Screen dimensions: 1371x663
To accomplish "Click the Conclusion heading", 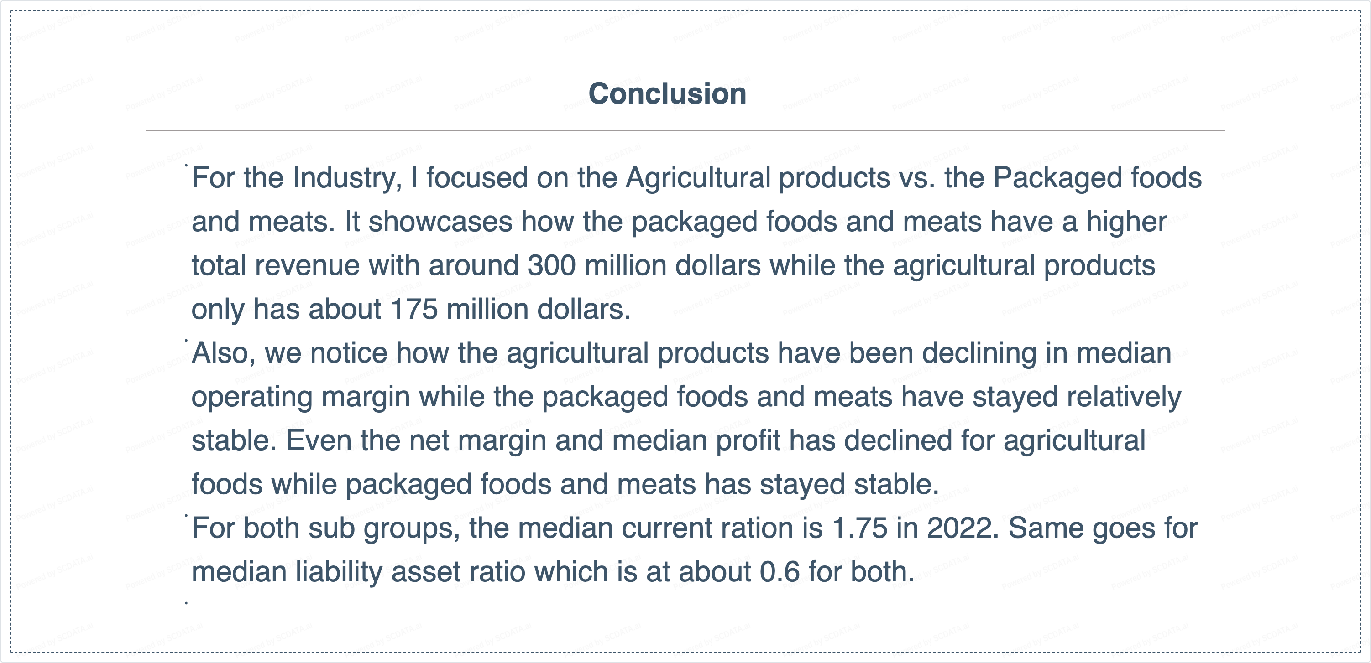I will click(667, 94).
